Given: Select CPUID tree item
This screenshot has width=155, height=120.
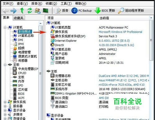Looking at the screenshot, I should (x=22, y=73).
